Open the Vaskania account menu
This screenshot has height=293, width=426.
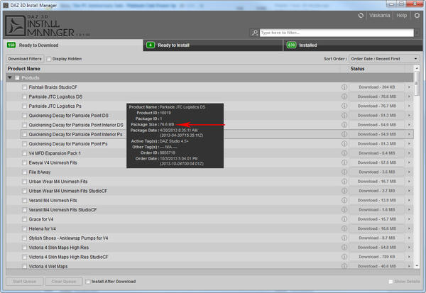click(380, 16)
